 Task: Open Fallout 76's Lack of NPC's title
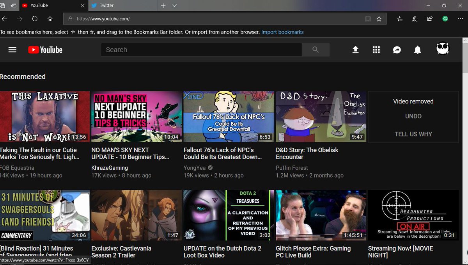223,153
